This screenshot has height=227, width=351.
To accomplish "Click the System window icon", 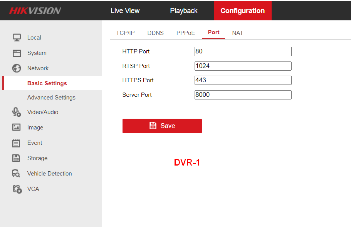I will tap(17, 53).
